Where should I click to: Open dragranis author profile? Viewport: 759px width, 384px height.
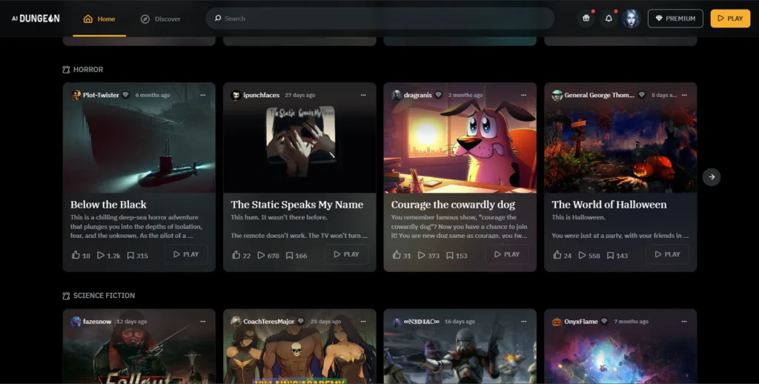(x=418, y=95)
